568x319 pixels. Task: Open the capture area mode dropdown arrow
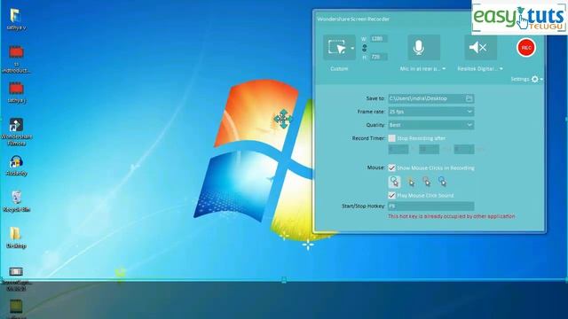352,48
